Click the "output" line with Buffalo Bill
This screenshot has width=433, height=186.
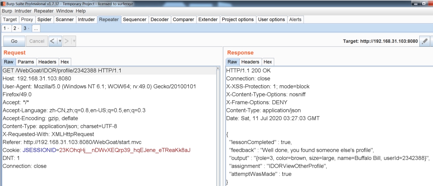point(330,158)
